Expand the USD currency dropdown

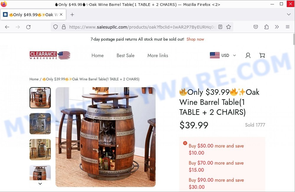tap(223, 55)
